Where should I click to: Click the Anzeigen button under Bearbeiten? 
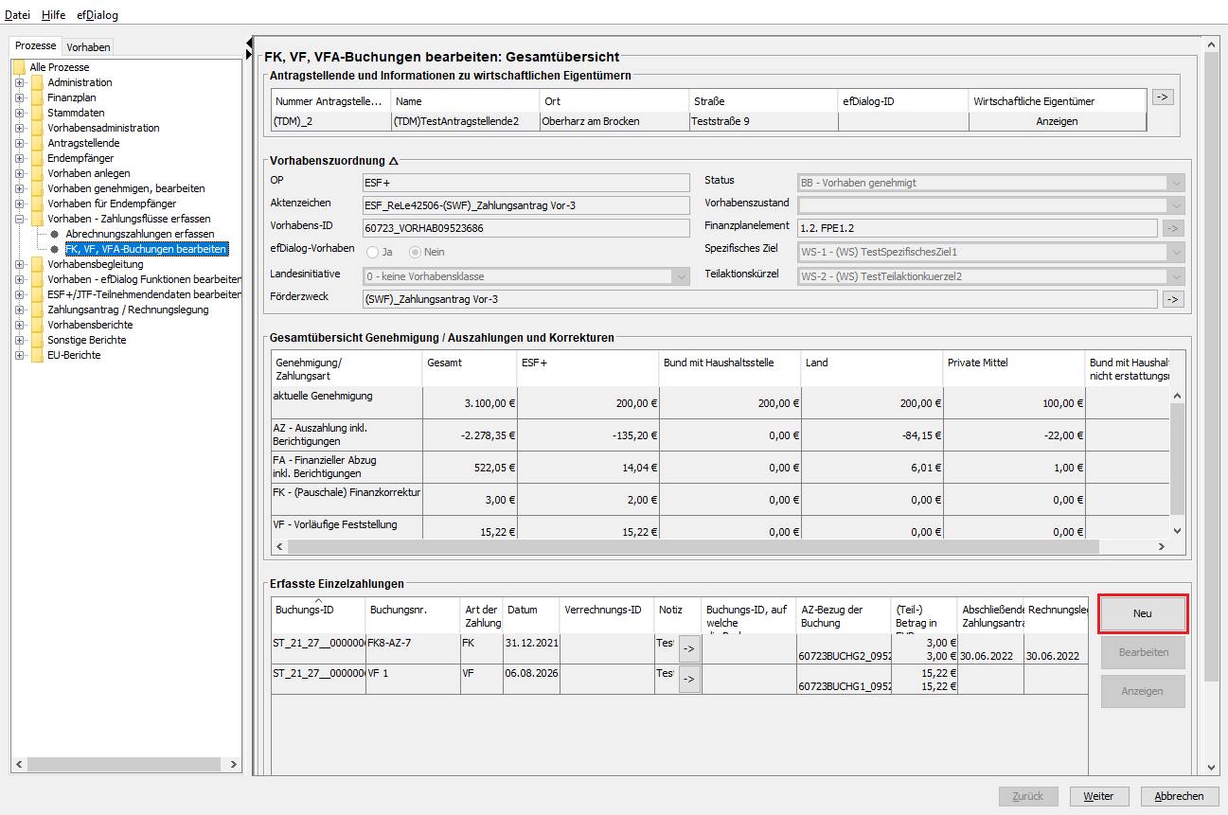click(1143, 691)
